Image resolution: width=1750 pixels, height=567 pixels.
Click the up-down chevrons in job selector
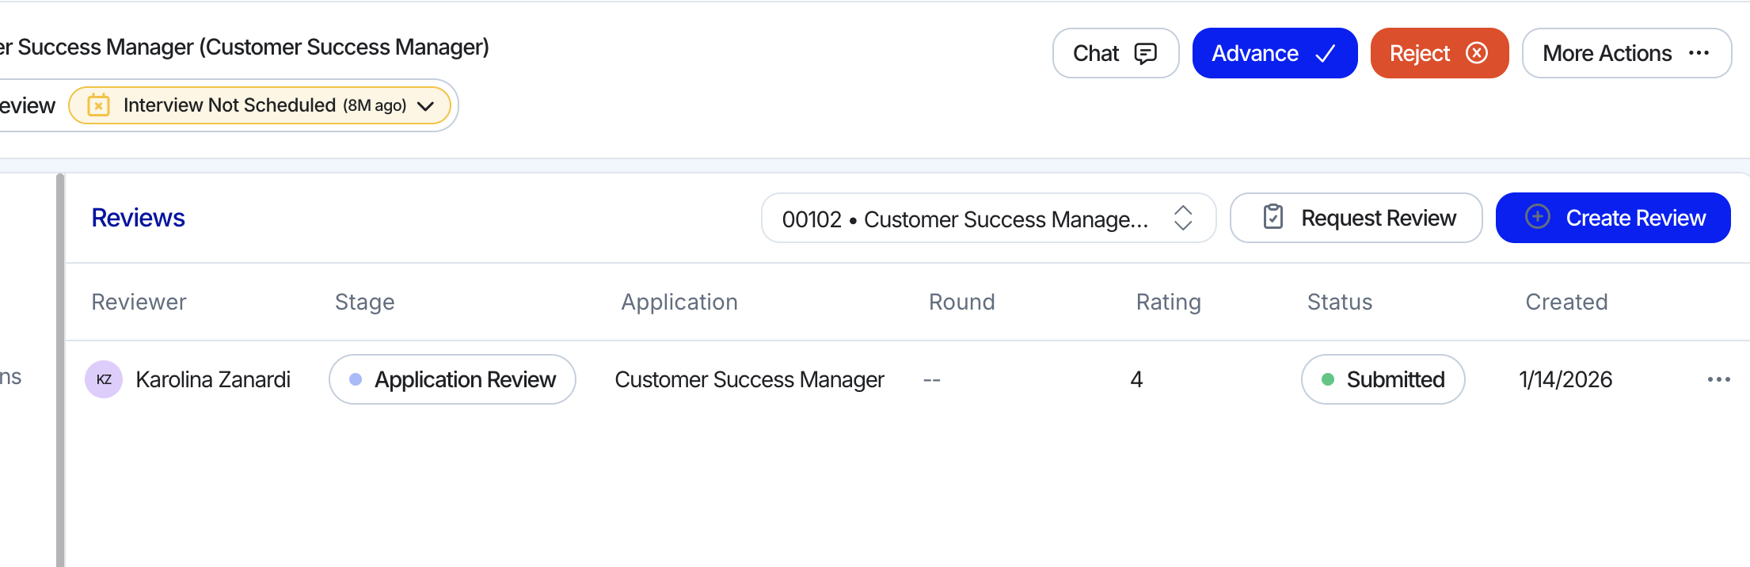(x=1182, y=218)
